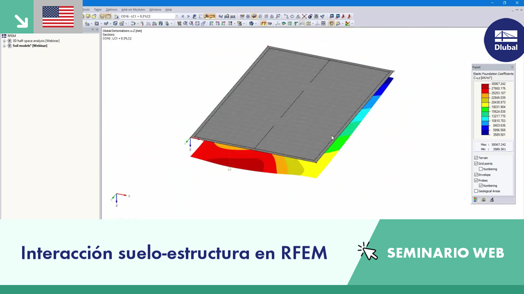The height and width of the screenshot is (294, 524).
Task: Open the Table menu
Action: click(x=98, y=10)
